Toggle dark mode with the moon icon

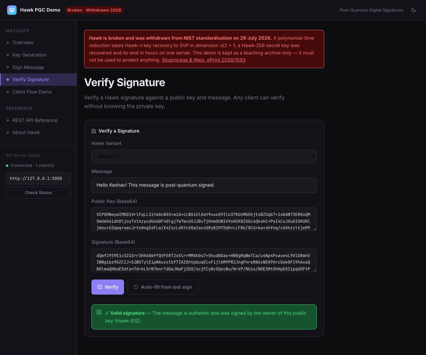tap(413, 10)
